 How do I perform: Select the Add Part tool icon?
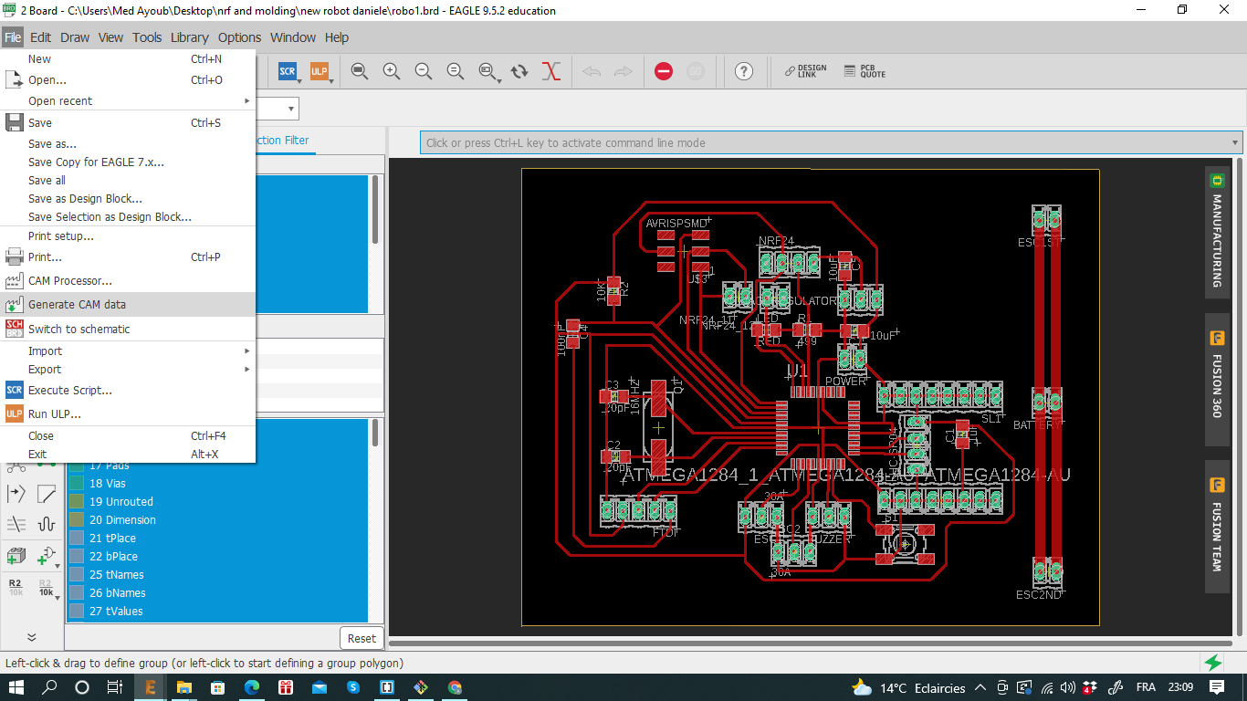[16, 555]
